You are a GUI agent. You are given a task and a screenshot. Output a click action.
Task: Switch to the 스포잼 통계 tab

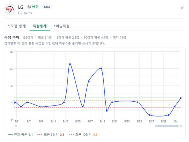point(16,26)
